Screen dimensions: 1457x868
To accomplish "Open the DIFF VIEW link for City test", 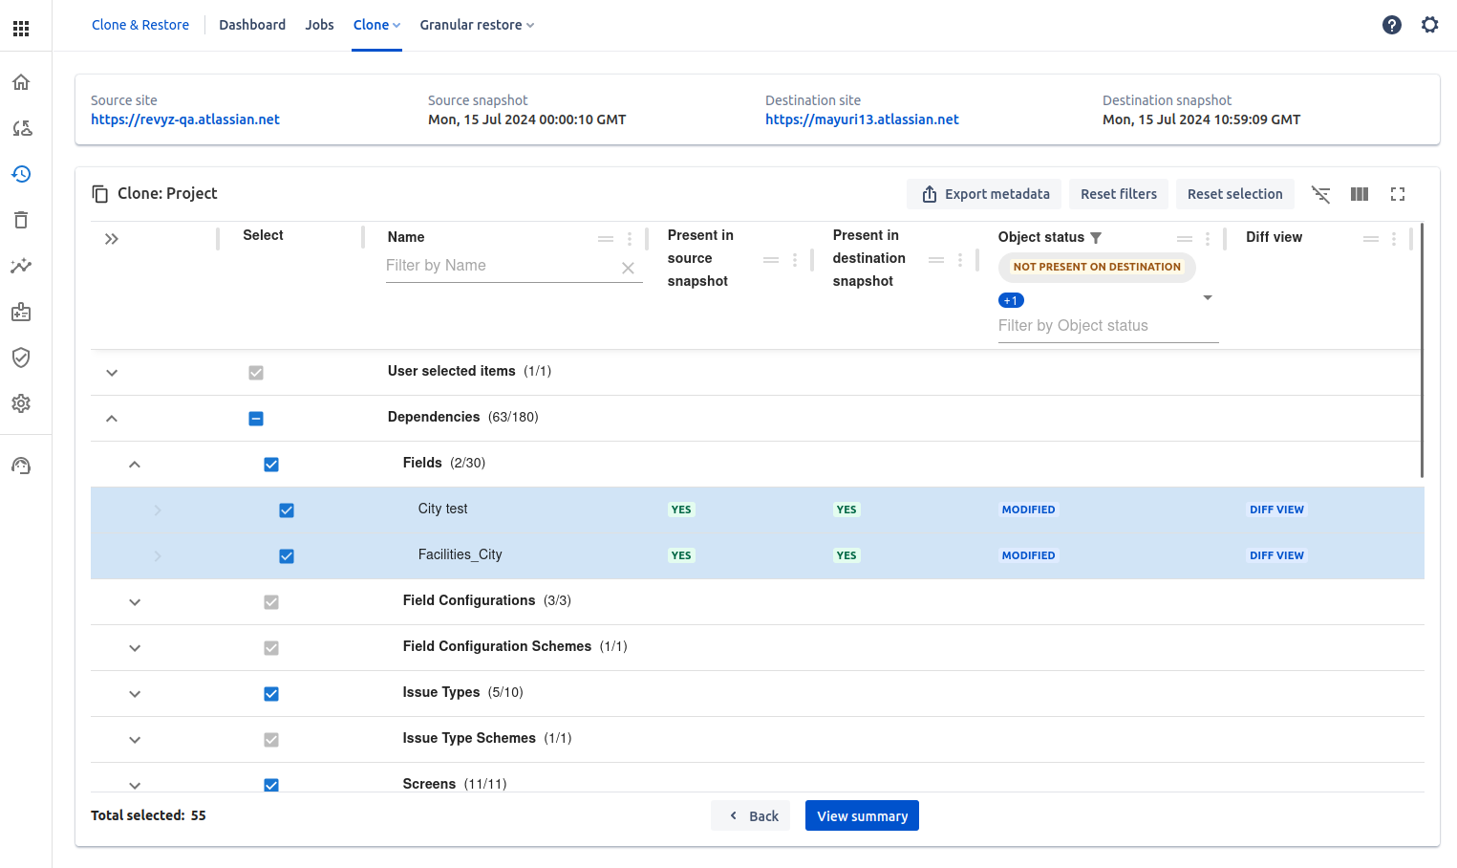I will [1276, 510].
